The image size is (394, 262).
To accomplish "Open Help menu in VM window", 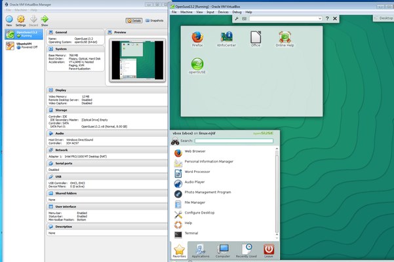I will coord(248,12).
